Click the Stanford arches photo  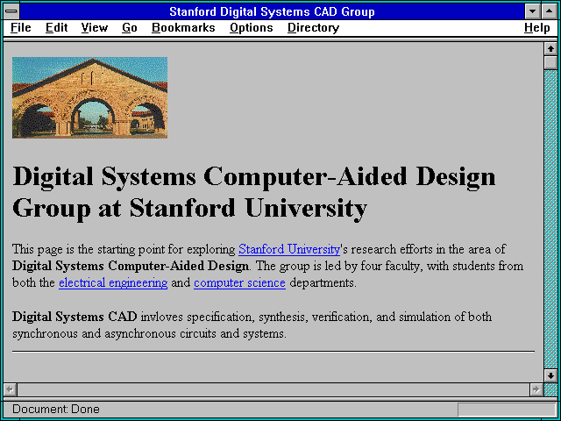(x=89, y=97)
